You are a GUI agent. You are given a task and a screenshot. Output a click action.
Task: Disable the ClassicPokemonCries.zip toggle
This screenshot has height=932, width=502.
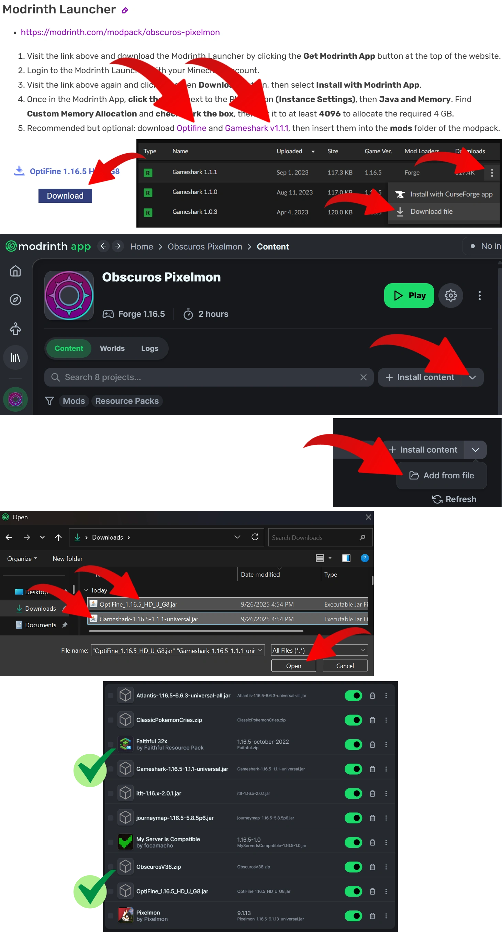pyautogui.click(x=353, y=720)
